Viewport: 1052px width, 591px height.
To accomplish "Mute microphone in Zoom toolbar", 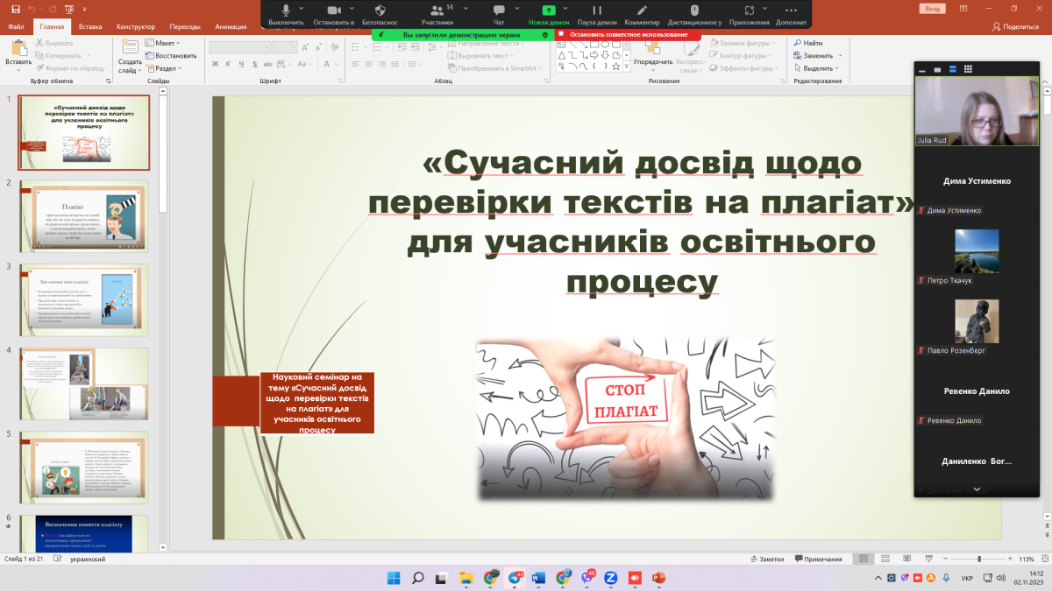I will pos(285,11).
